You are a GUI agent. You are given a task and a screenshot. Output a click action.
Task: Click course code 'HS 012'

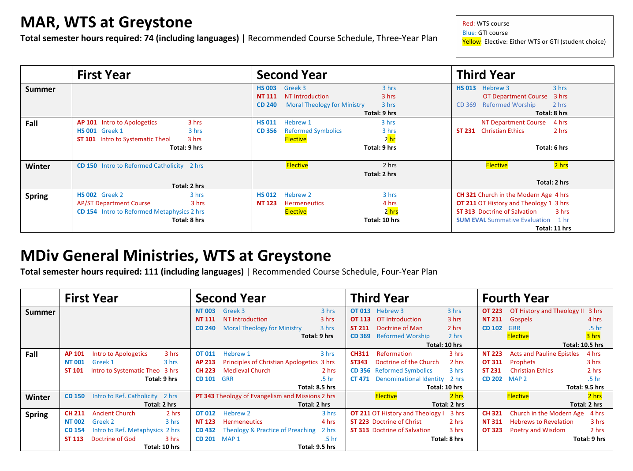(267, 195)
